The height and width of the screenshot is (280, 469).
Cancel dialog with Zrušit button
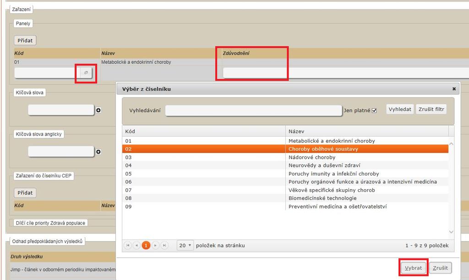tap(440, 268)
